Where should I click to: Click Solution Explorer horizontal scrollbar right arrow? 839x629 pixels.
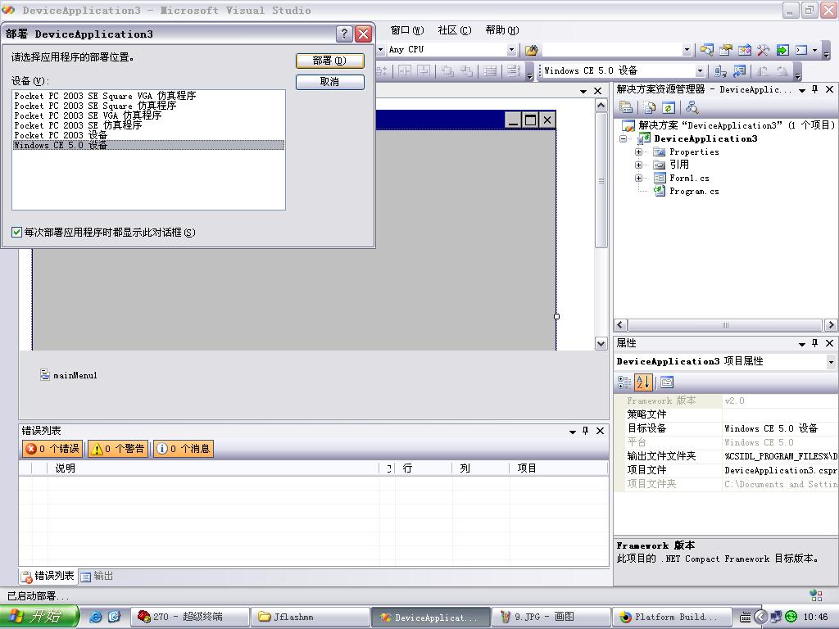pyautogui.click(x=831, y=324)
